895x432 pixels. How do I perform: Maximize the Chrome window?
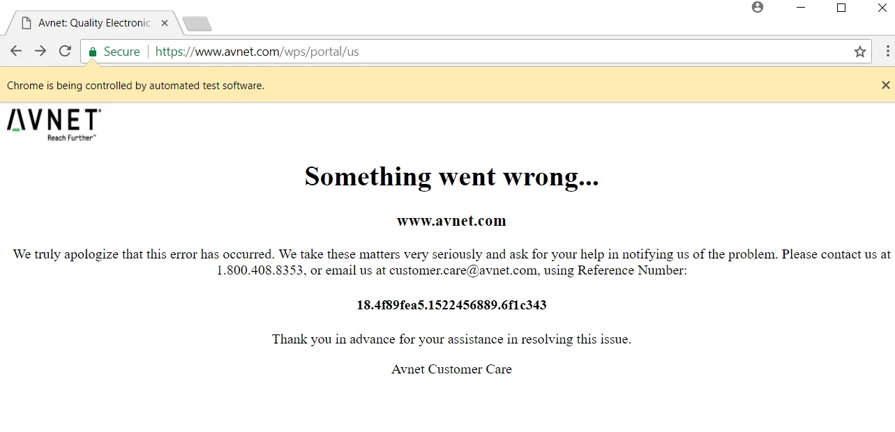[x=841, y=8]
